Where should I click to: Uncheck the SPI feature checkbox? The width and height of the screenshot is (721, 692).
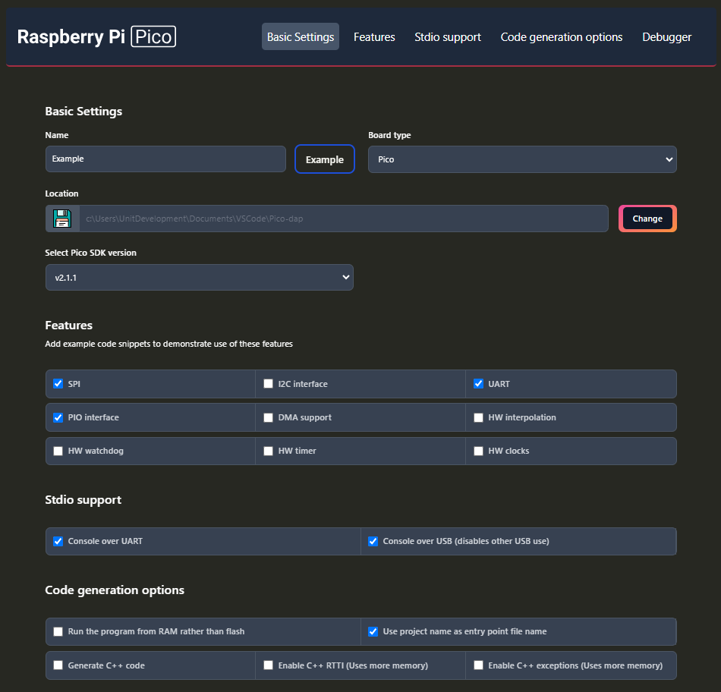pos(58,384)
